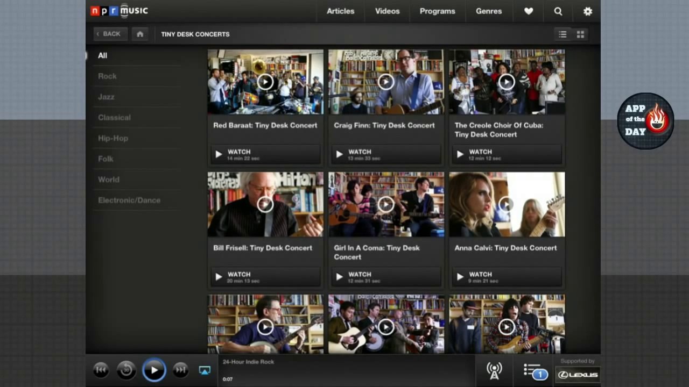Viewport: 689px width, 387px height.
Task: Click the 24-Hour Indie Rock track title
Action: pyautogui.click(x=248, y=362)
